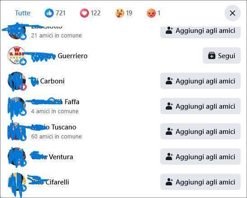
Task: View the single Angry face reaction
Action: [154, 13]
